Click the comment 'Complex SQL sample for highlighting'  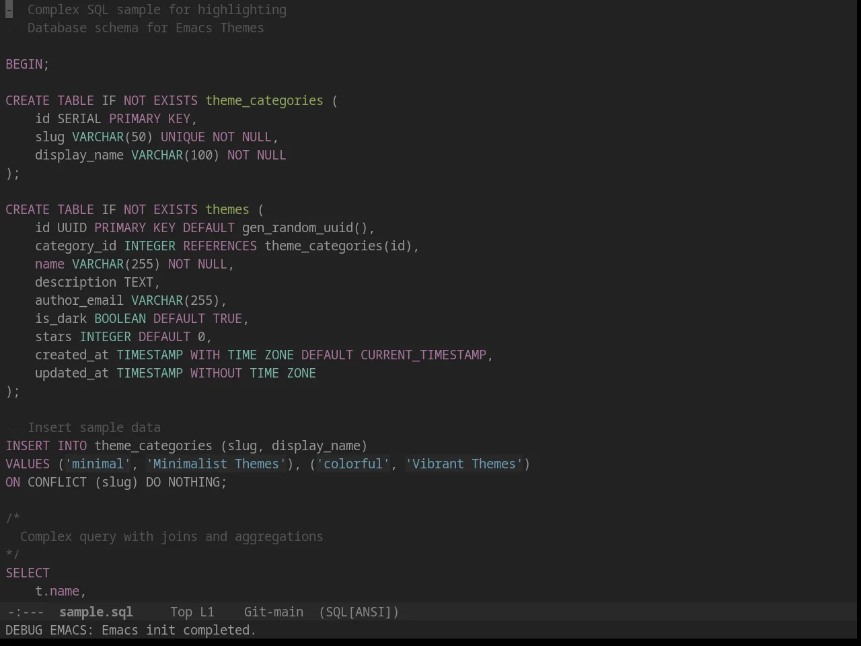[157, 10]
